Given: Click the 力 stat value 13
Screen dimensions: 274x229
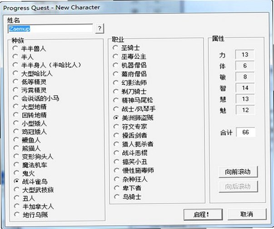Looking at the screenshot, I should [244, 55].
